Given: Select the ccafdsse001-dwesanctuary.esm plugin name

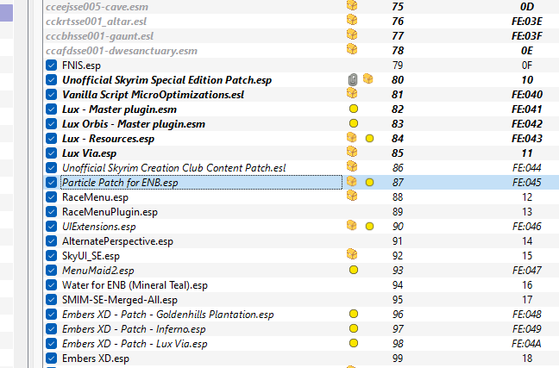Looking at the screenshot, I should (122, 51).
